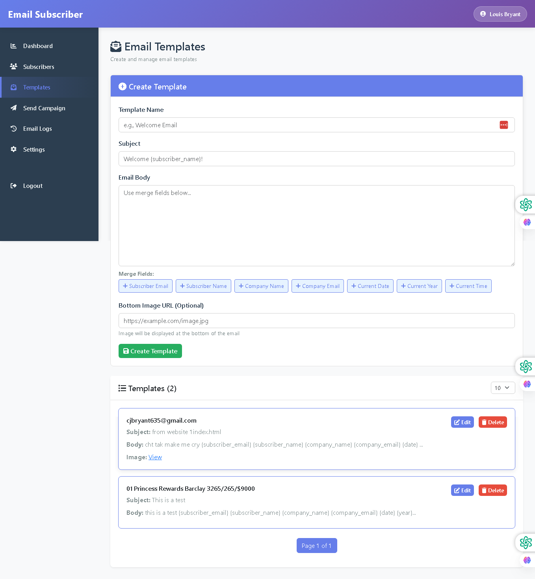Open Email Logs via the history icon
535x579 pixels.
[x=14, y=128]
